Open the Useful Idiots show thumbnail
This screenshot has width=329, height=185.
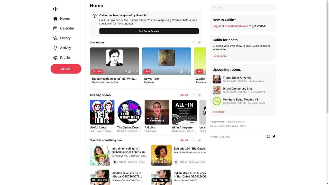point(102,112)
